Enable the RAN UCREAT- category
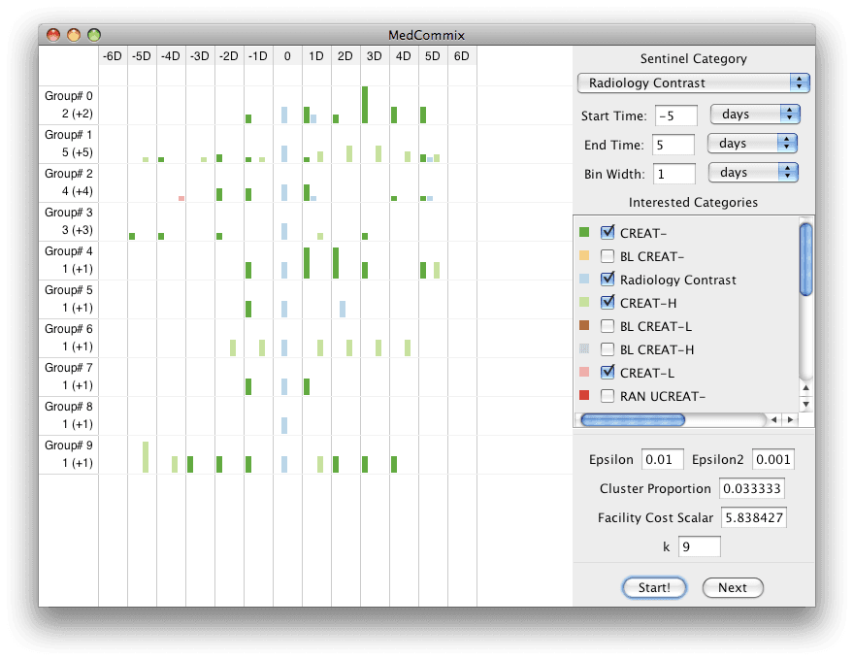The height and width of the screenshot is (660, 854). click(607, 396)
